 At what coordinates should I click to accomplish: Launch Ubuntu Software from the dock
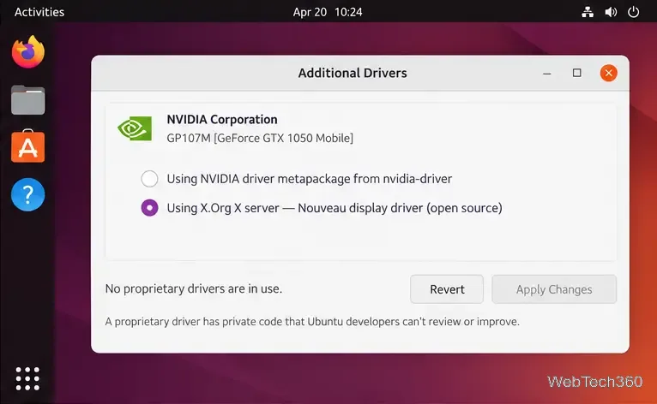[x=28, y=146]
